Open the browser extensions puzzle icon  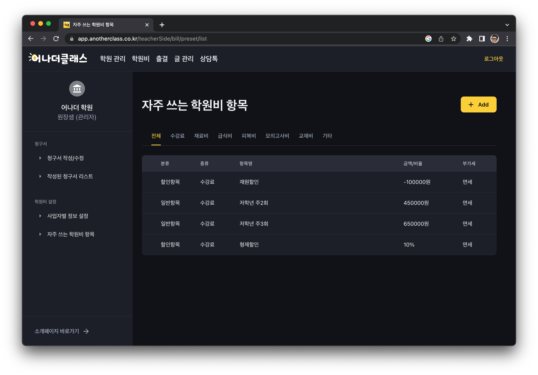469,39
